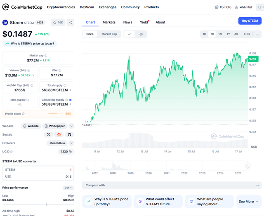Image resolution: width=264 pixels, height=216 pixels.
Task: Open the X (Twitter) social link
Action: (x=49, y=134)
